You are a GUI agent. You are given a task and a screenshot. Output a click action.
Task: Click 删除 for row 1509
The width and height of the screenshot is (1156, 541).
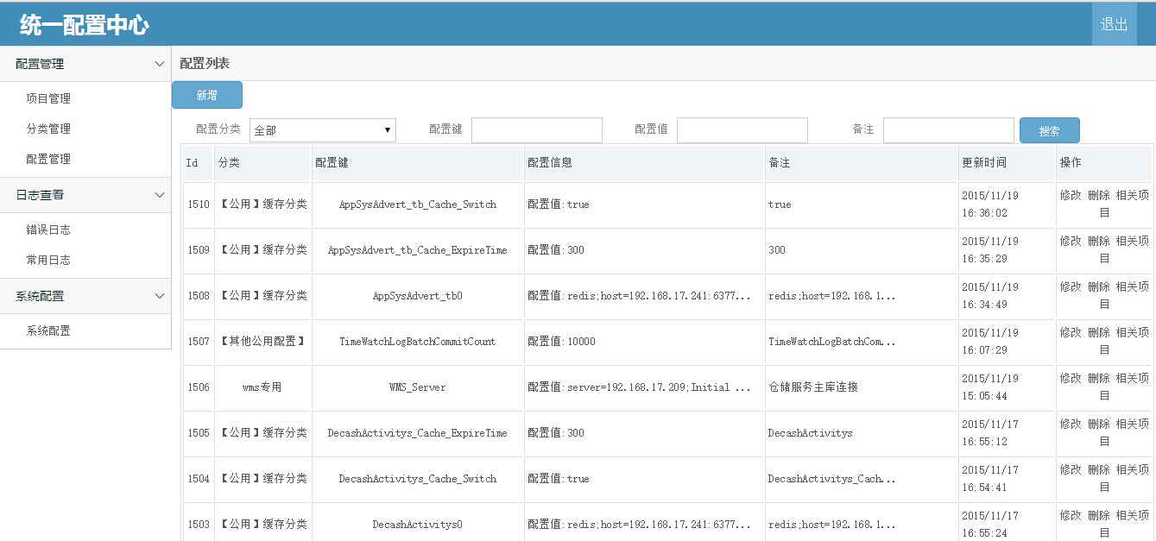(1099, 241)
